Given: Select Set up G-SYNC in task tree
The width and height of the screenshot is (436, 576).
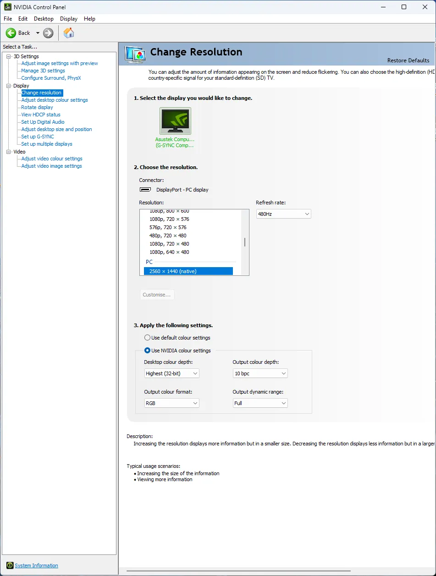Looking at the screenshot, I should click(38, 137).
